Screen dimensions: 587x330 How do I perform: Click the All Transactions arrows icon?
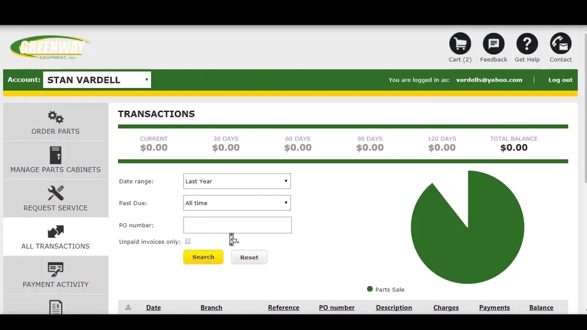pyautogui.click(x=55, y=231)
